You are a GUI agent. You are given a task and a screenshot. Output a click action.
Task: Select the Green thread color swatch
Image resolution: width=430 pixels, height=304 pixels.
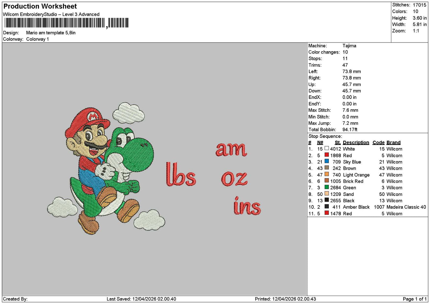(326, 187)
